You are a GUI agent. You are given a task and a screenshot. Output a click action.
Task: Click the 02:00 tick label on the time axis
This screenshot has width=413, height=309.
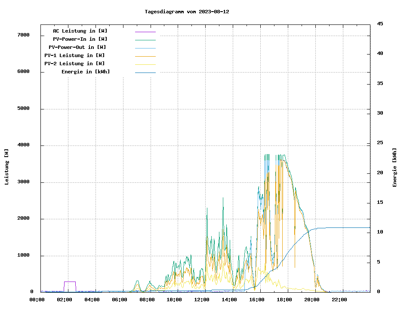click(x=65, y=300)
